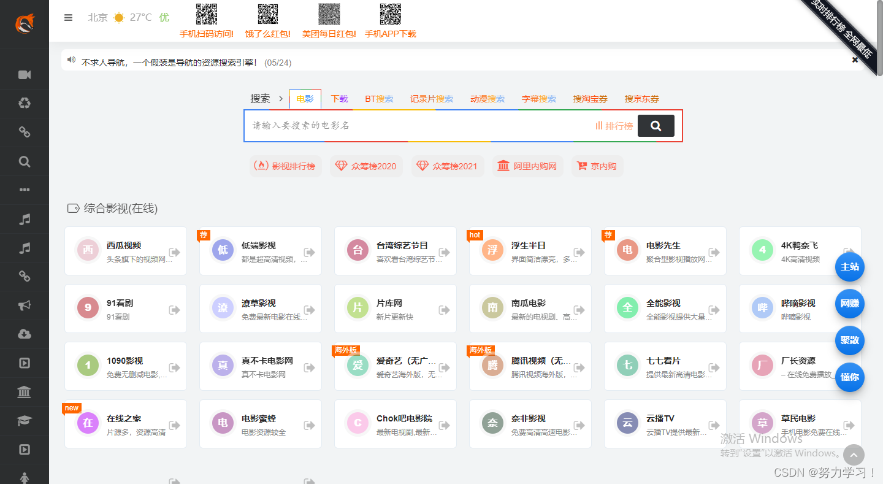Click the blue 聚散 floating button
The height and width of the screenshot is (484, 883).
(x=850, y=340)
